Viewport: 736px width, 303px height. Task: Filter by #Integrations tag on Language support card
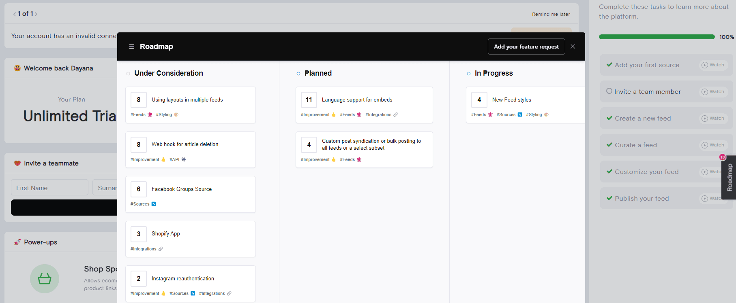click(381, 114)
